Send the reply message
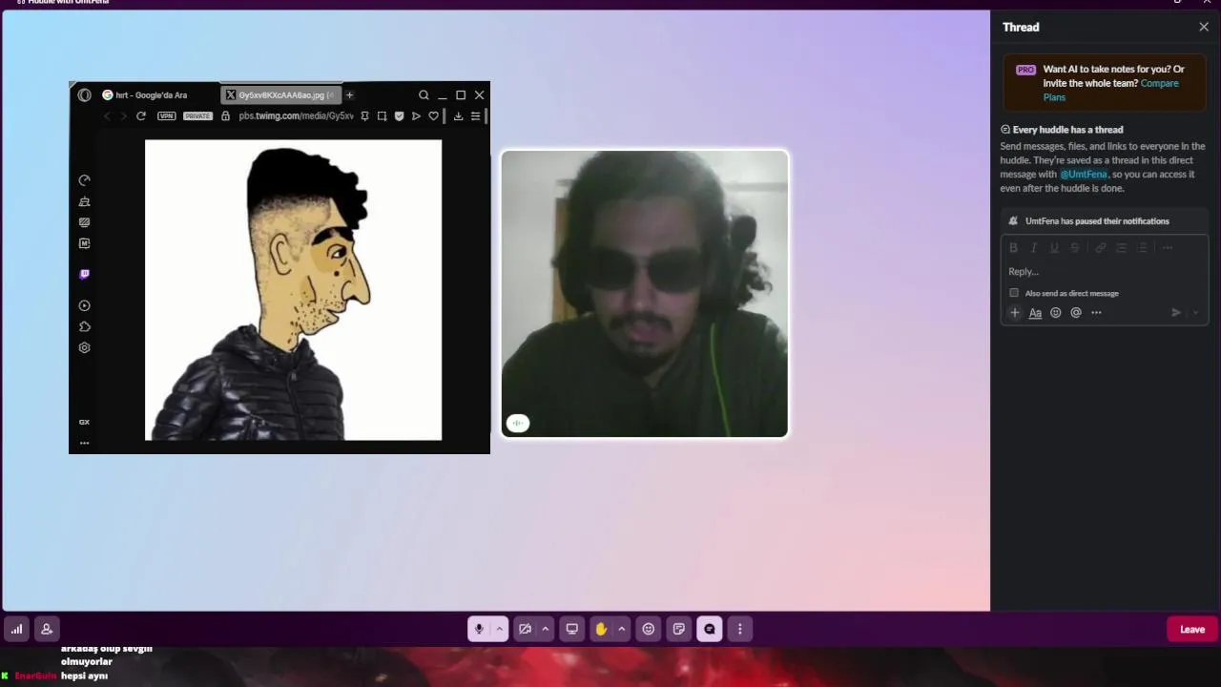 pos(1176,313)
